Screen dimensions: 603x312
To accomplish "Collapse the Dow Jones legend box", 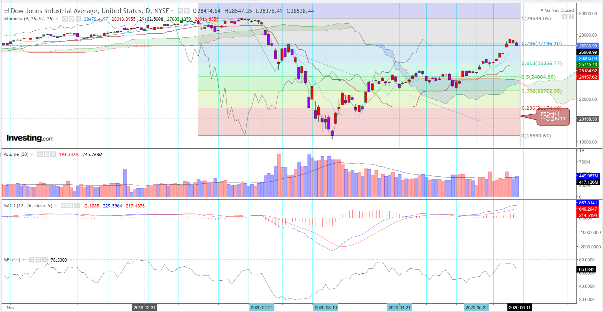I will click(6, 10).
